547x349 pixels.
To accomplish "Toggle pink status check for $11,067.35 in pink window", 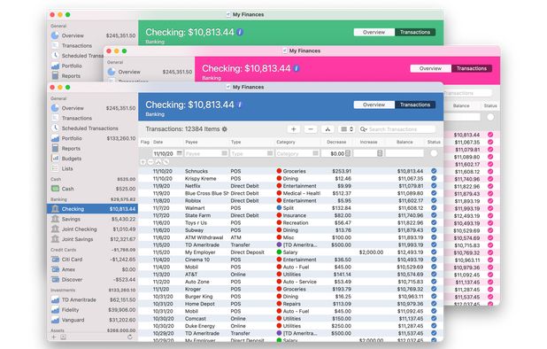I will coord(490,142).
